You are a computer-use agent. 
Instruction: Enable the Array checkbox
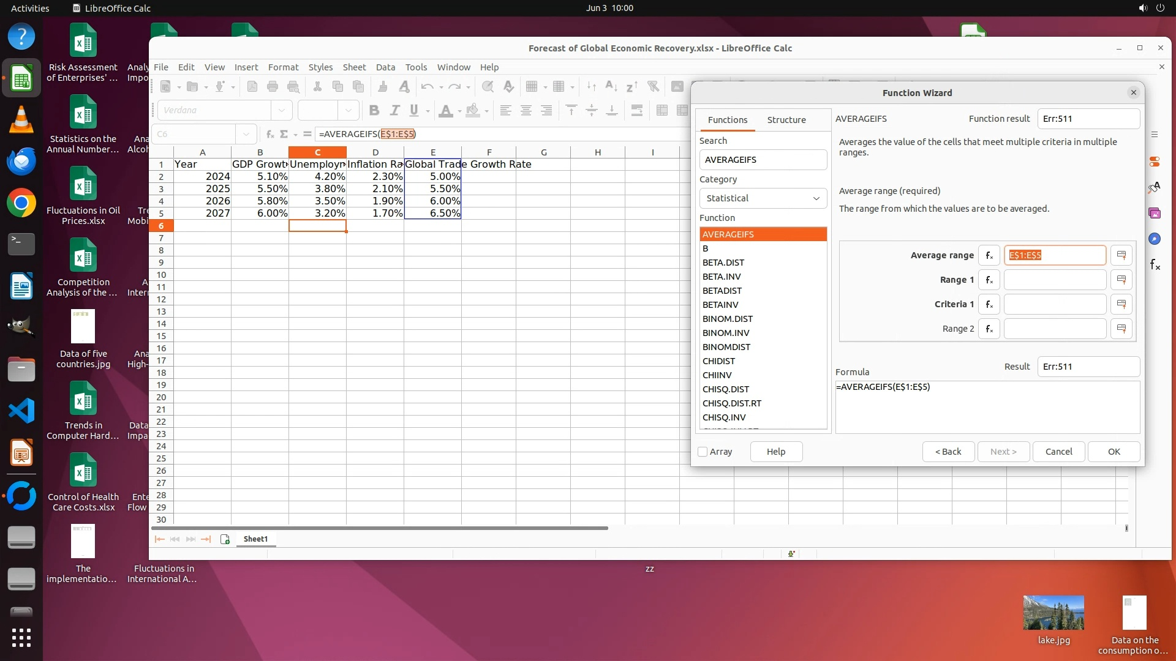(x=703, y=452)
